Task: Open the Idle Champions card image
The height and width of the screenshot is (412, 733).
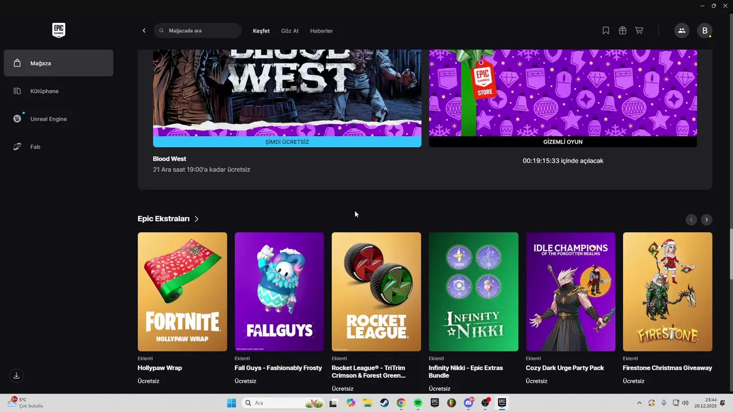Action: (x=570, y=292)
